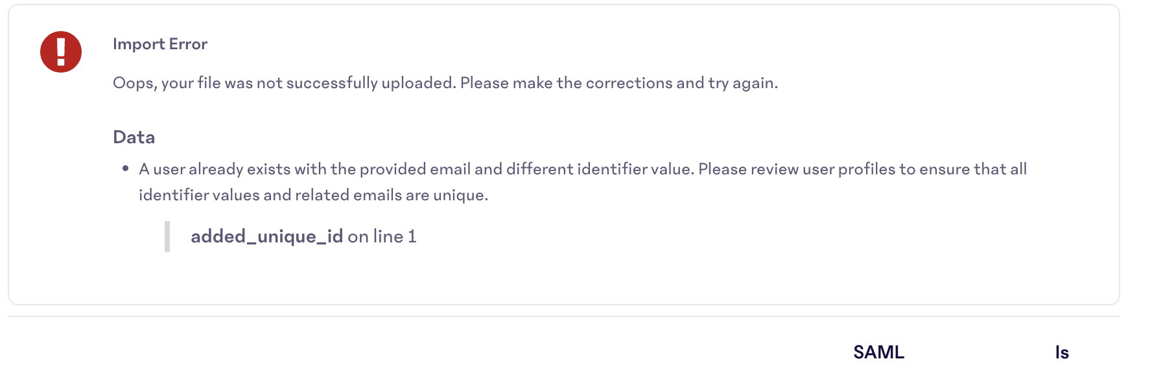
Task: Click the 'on line 1' text
Action: (382, 237)
